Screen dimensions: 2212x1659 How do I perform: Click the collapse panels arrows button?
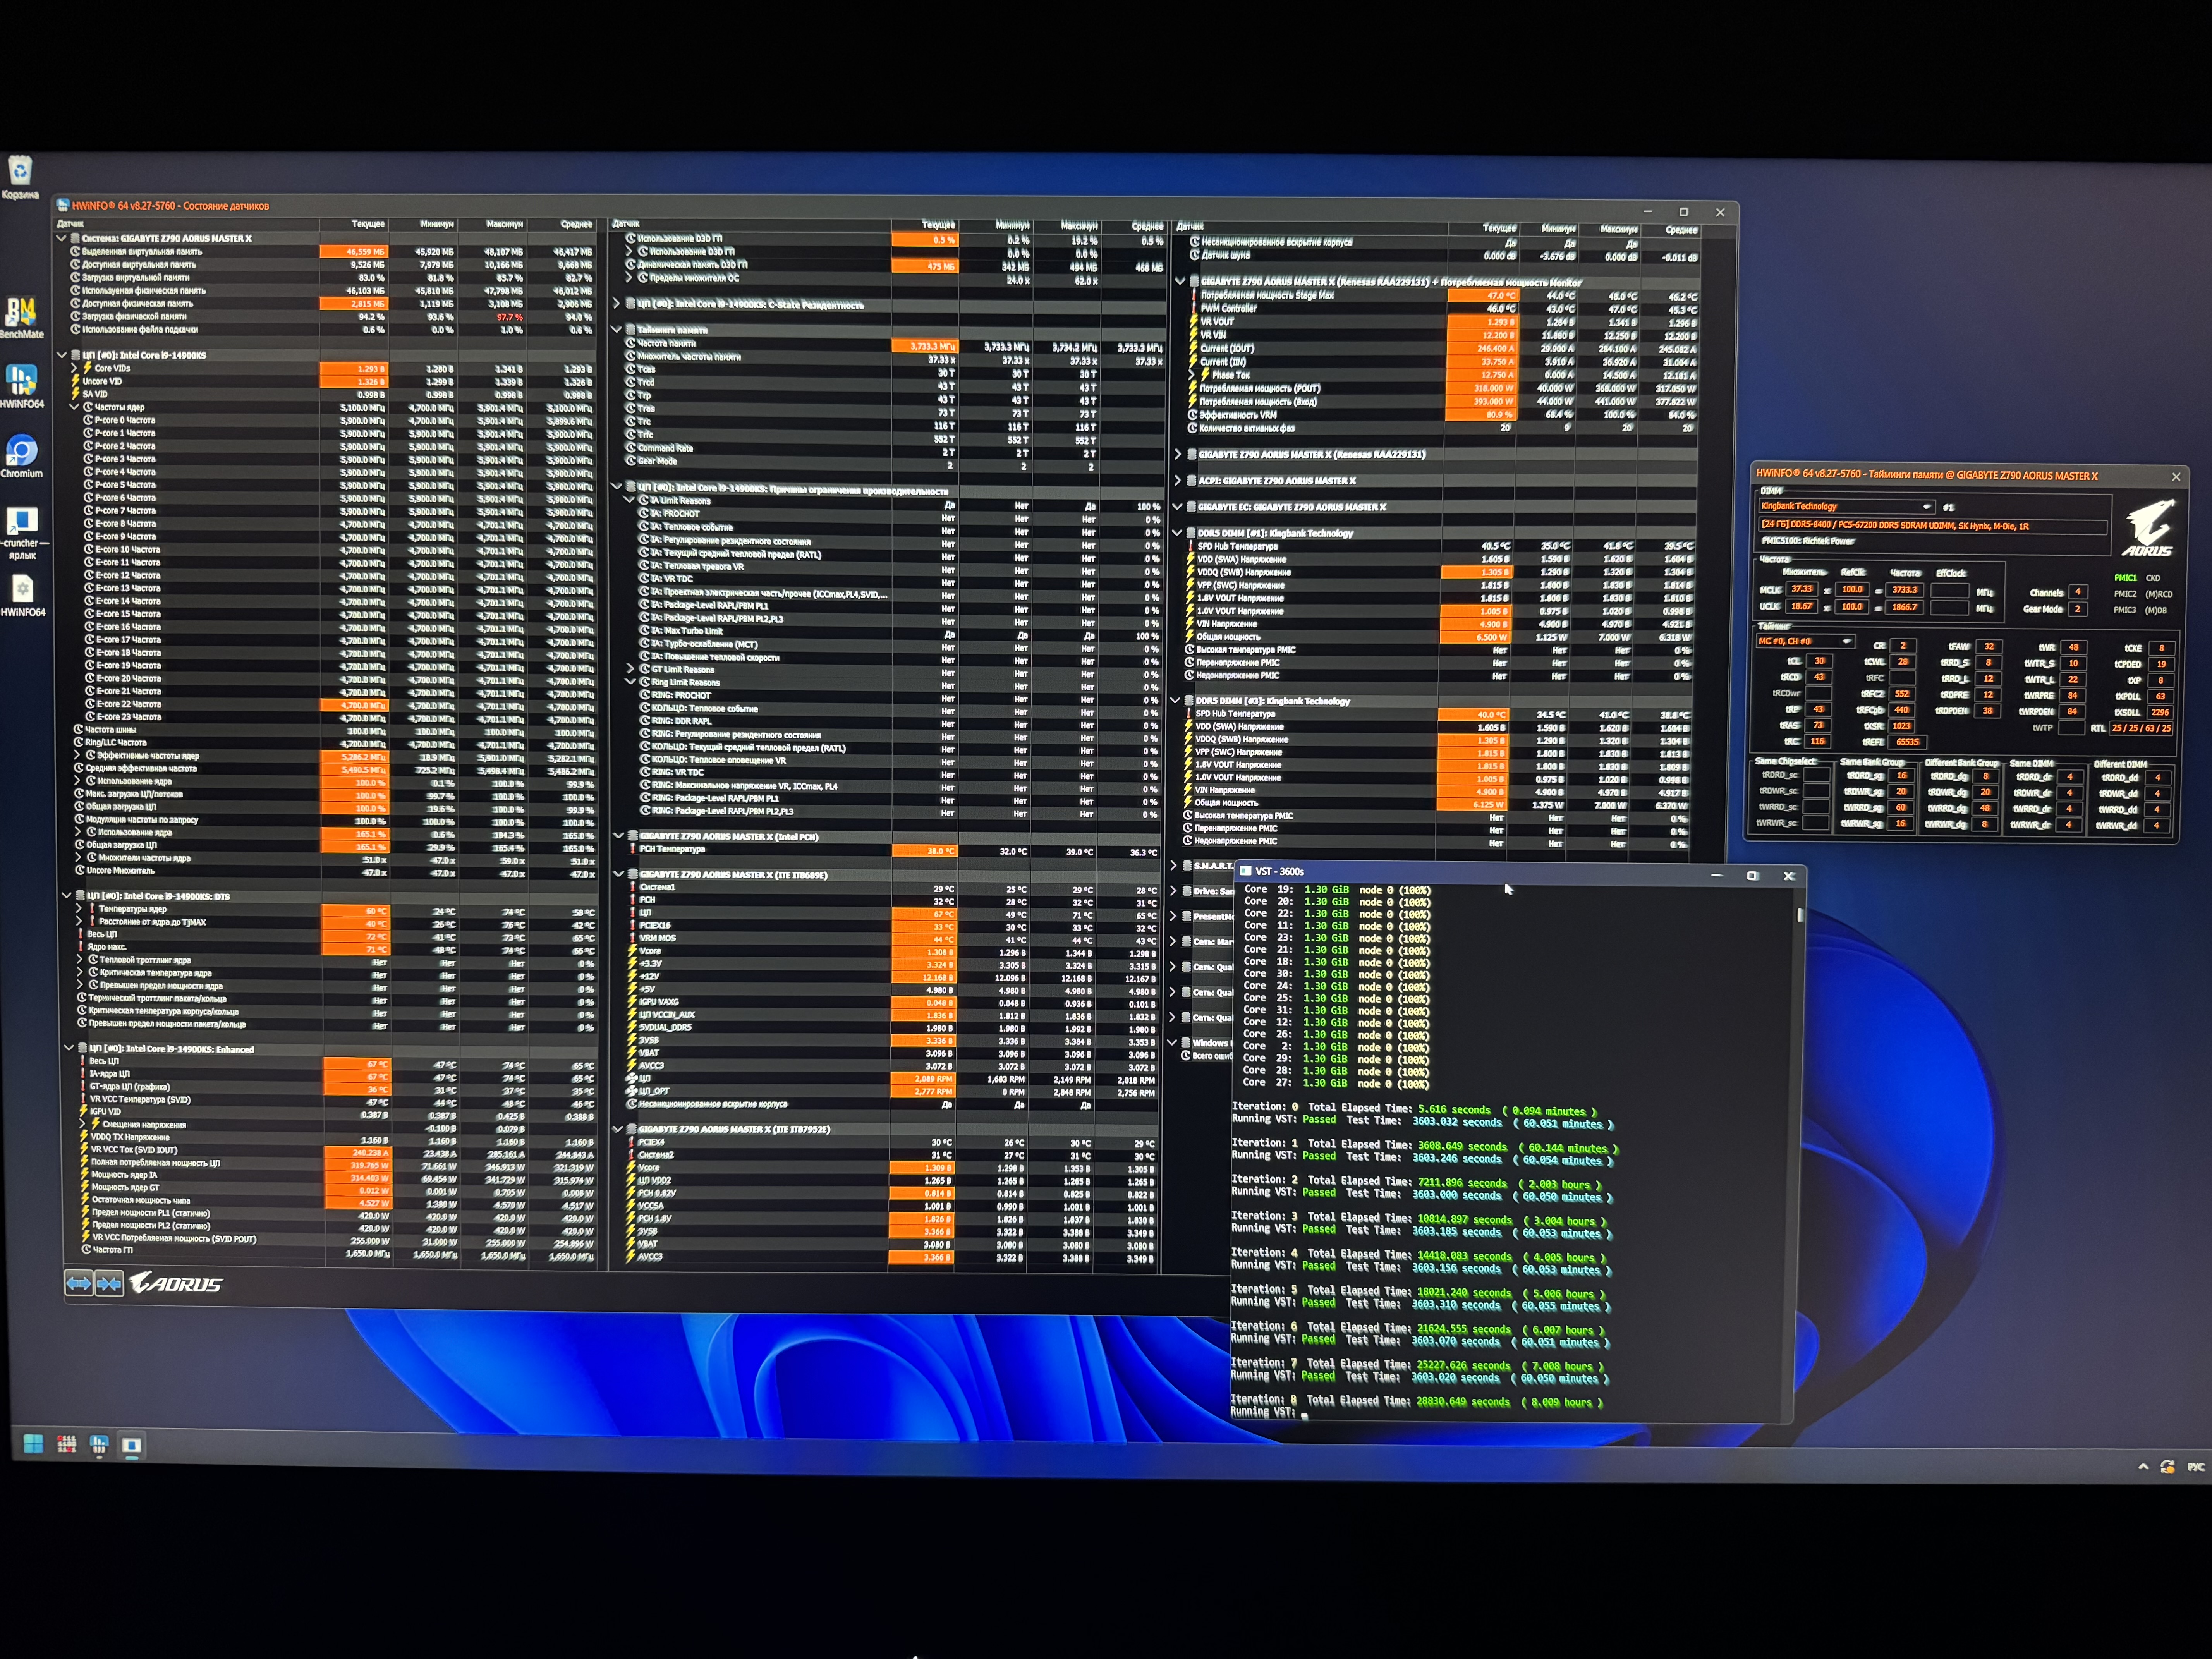pyautogui.click(x=109, y=1283)
